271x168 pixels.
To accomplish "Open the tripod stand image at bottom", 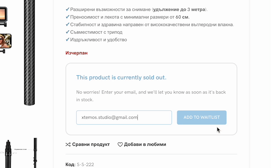I will click(35, 153).
